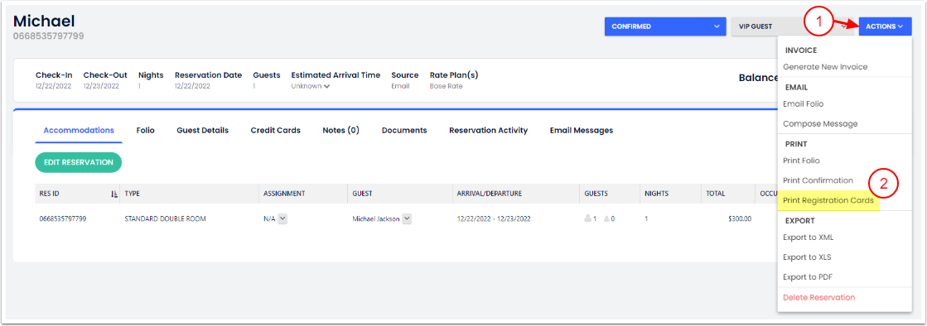Screen dimensions: 927x326
Task: Select Delete Reservation in menu
Action: [x=818, y=297]
